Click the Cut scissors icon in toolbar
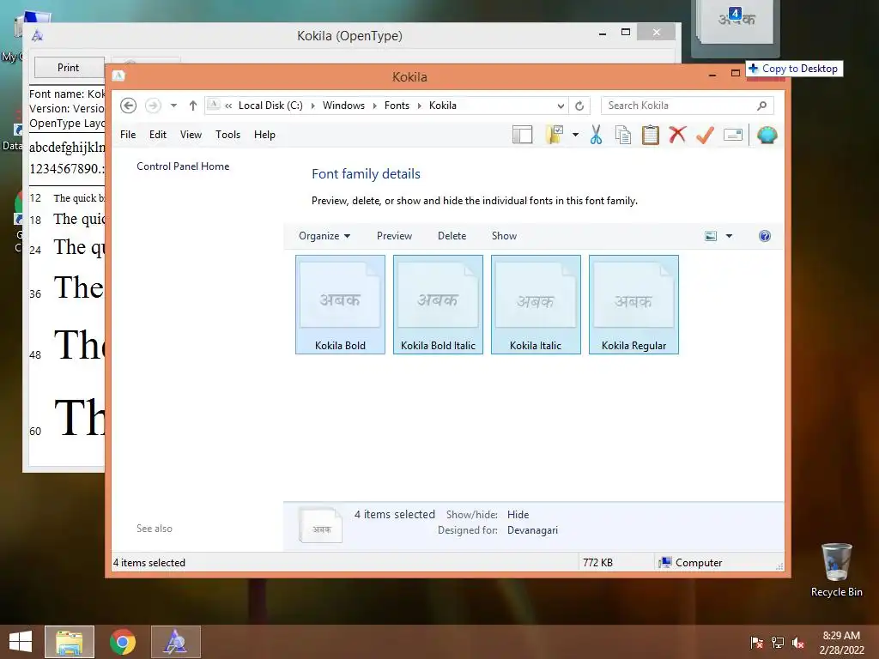This screenshot has width=879, height=659. (x=596, y=135)
